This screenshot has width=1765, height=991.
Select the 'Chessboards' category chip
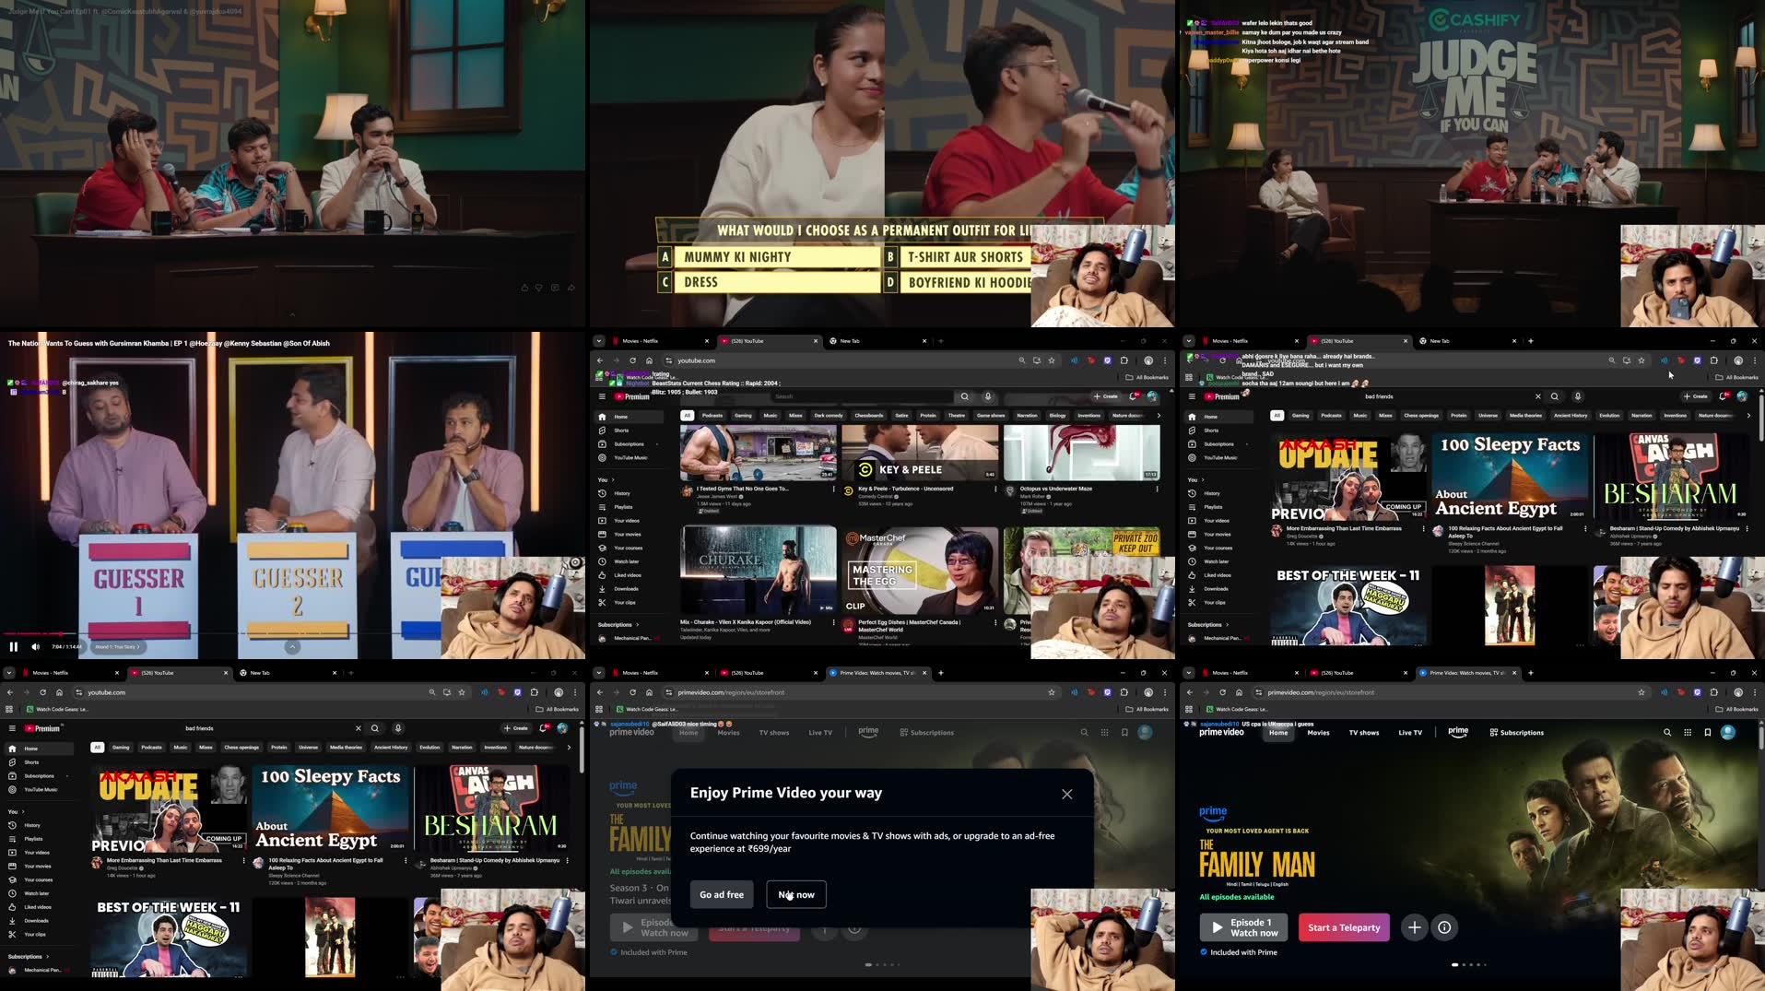tap(868, 416)
